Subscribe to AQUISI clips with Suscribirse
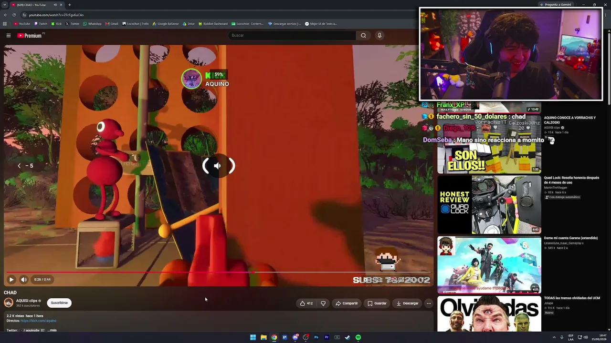The image size is (611, 343). (x=59, y=303)
